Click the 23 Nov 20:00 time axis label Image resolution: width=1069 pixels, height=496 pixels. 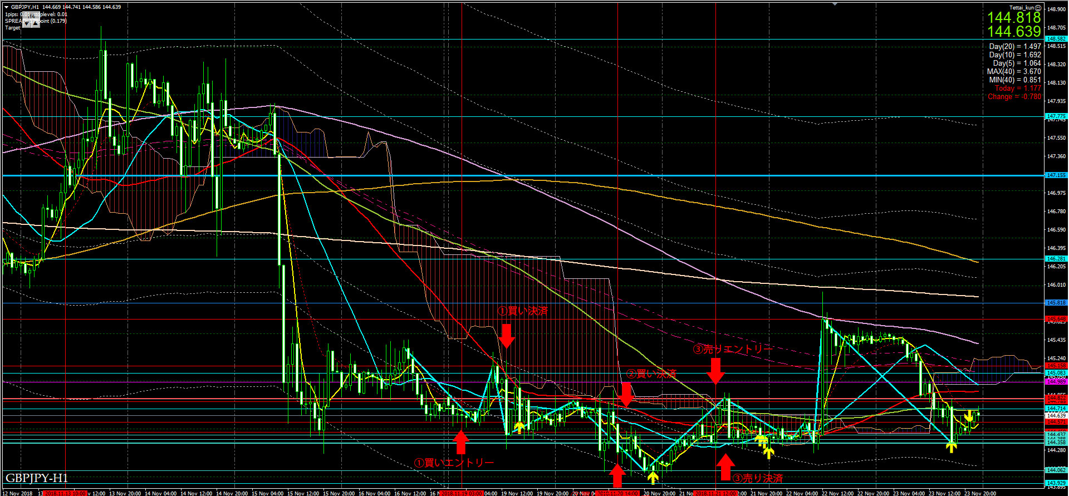pos(980,493)
